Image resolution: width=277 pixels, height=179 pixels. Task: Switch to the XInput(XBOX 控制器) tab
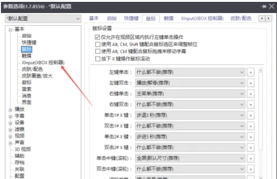202,18
